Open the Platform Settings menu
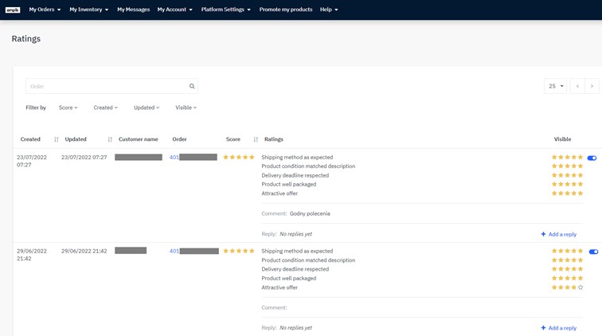This screenshot has height=336, width=602. tap(225, 10)
